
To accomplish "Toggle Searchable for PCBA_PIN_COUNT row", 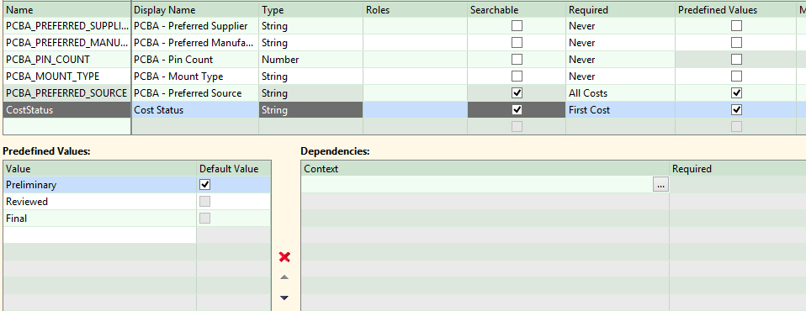I will coord(517,60).
